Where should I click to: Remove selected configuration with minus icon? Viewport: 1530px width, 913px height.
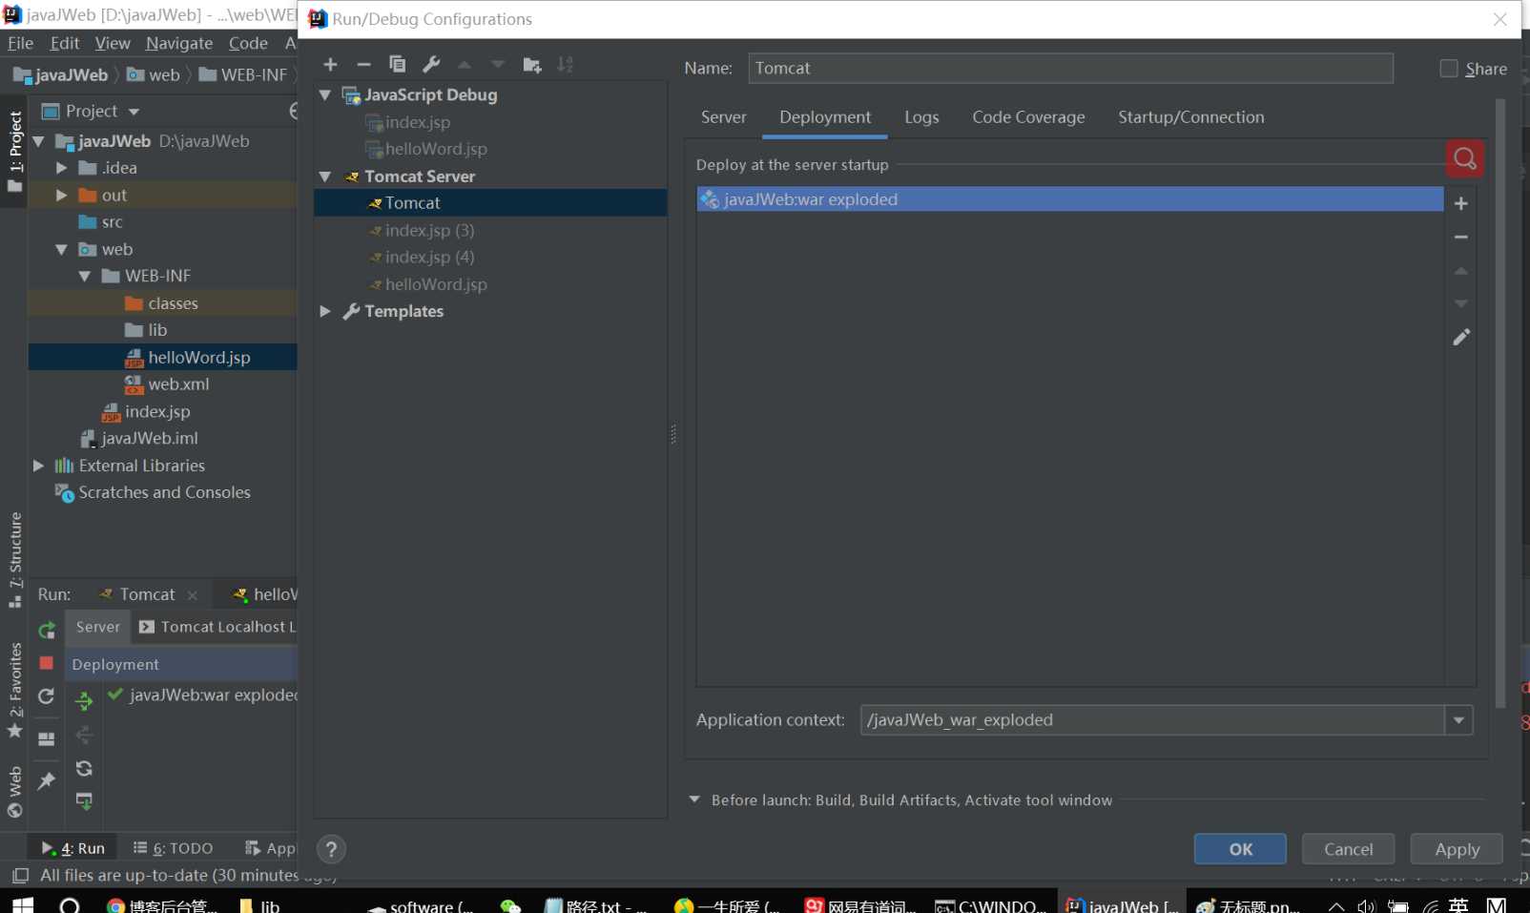(363, 65)
